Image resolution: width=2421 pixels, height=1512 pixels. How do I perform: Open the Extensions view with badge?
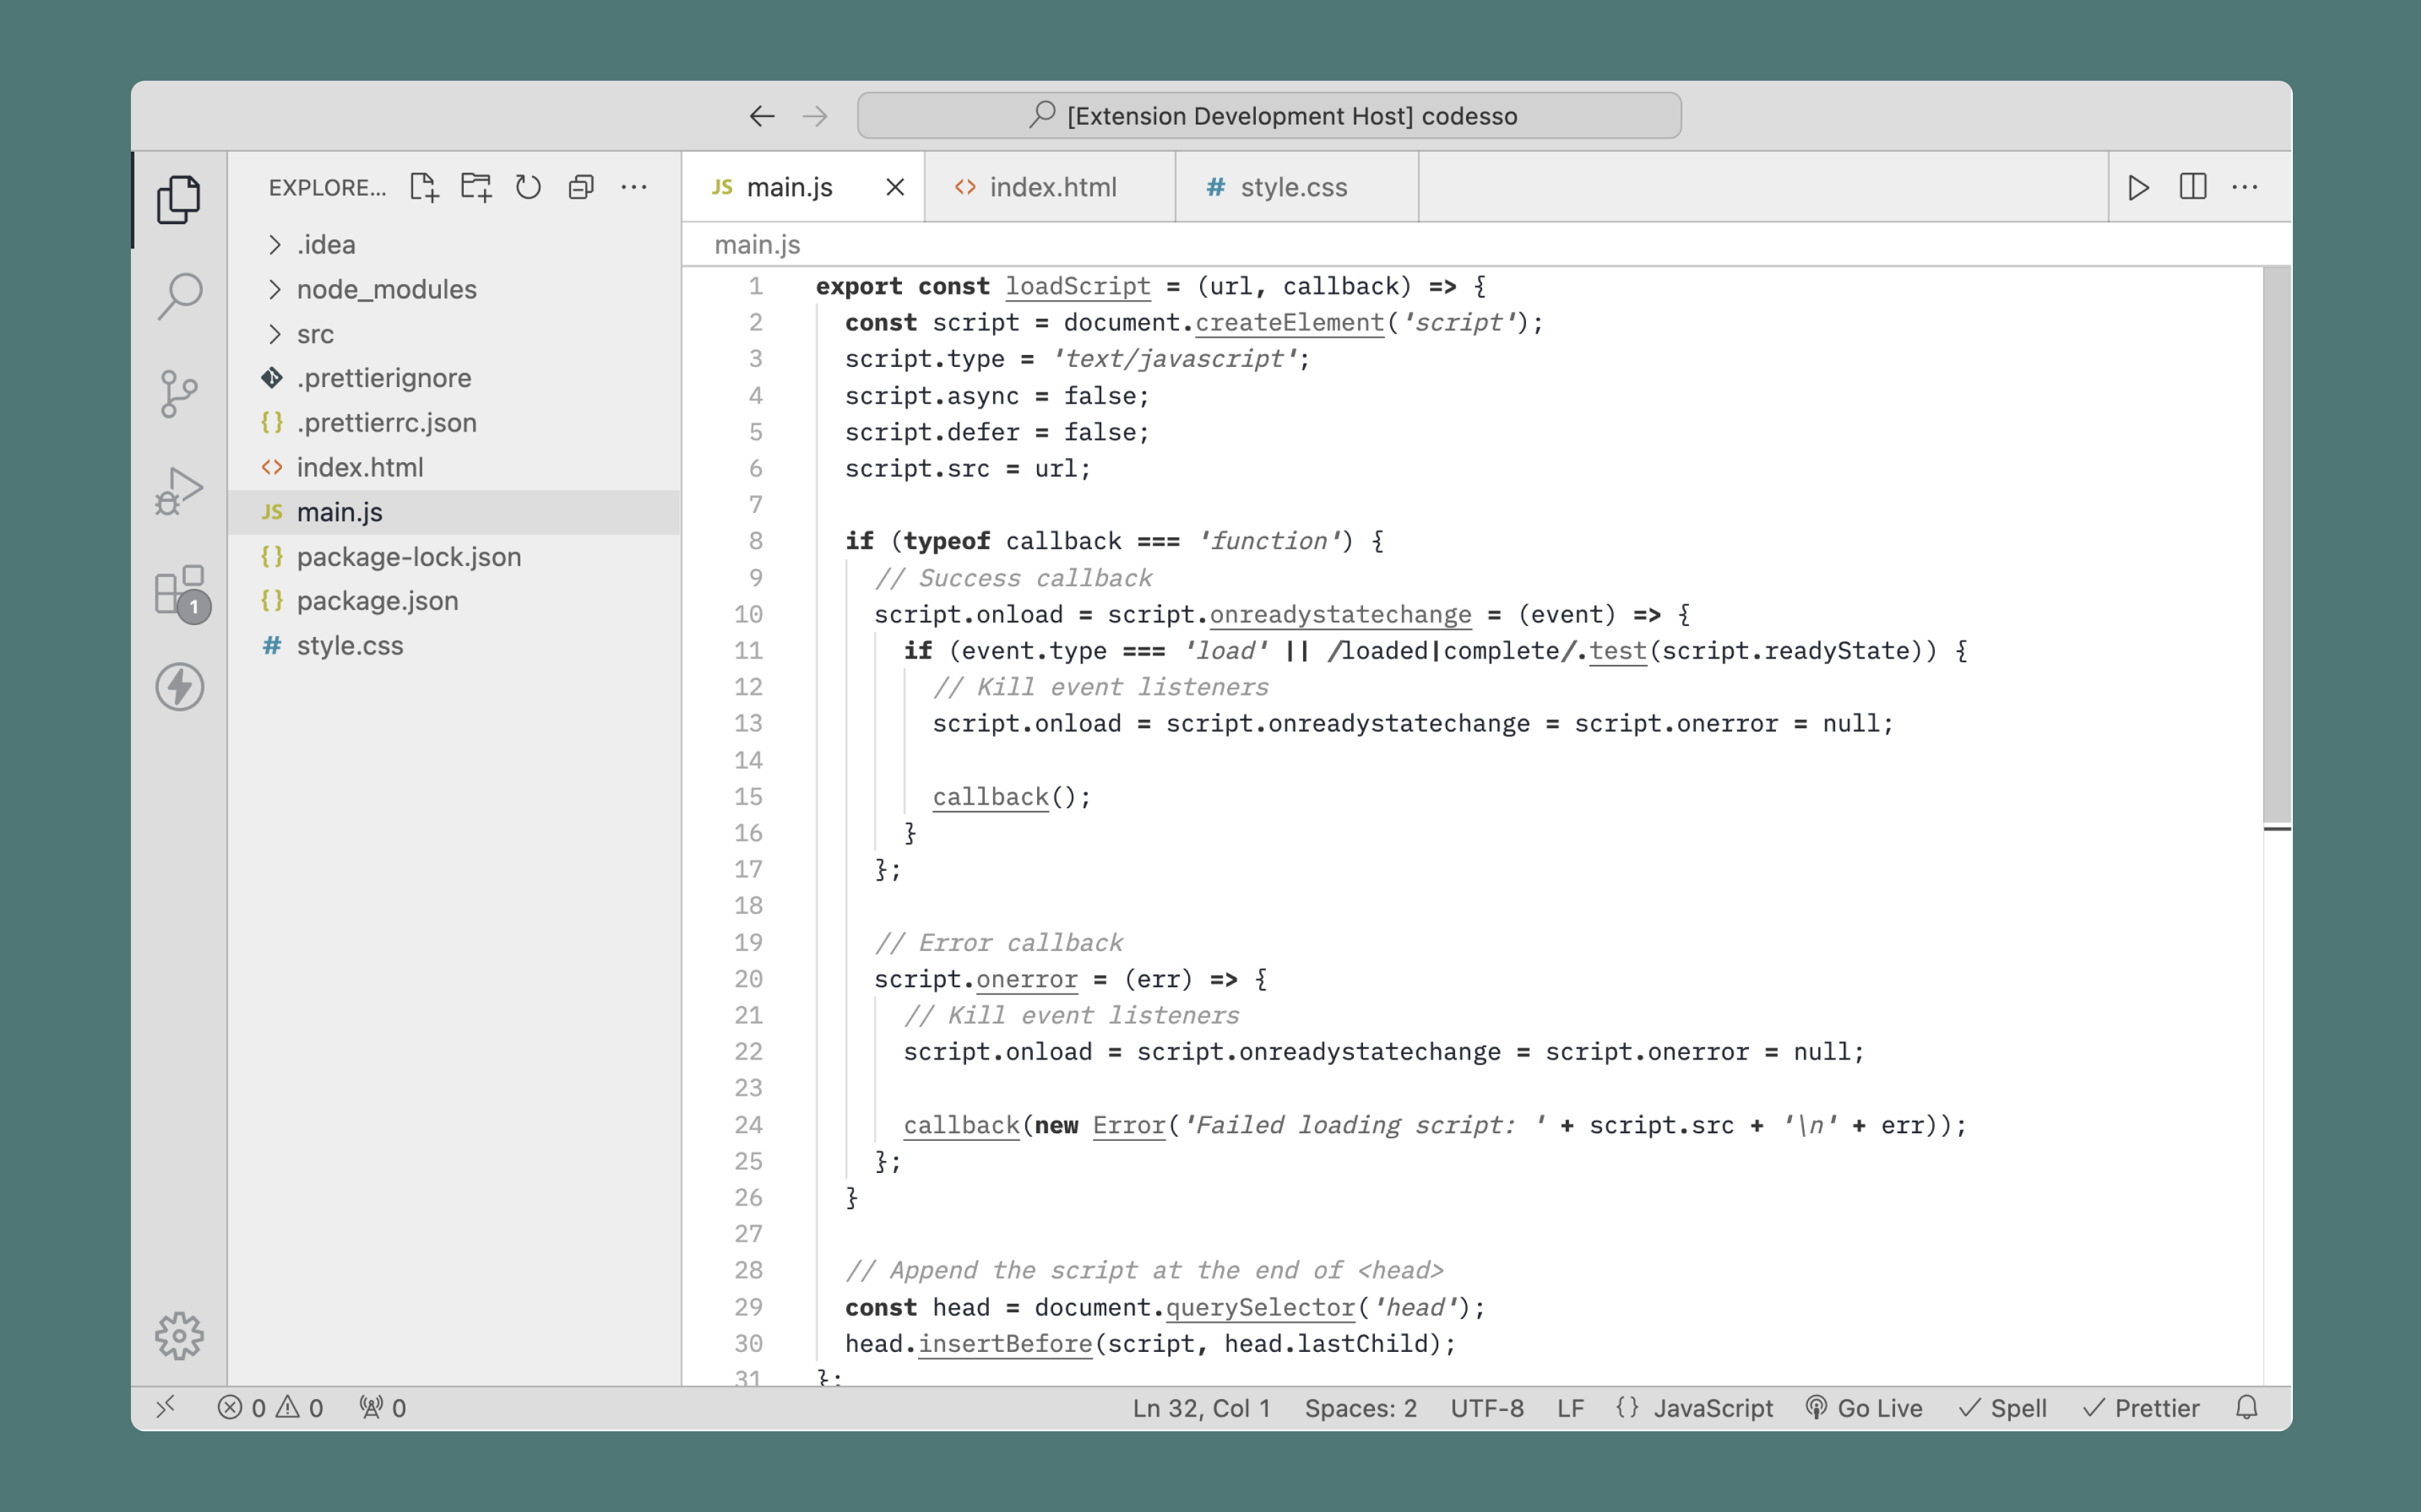click(x=180, y=591)
